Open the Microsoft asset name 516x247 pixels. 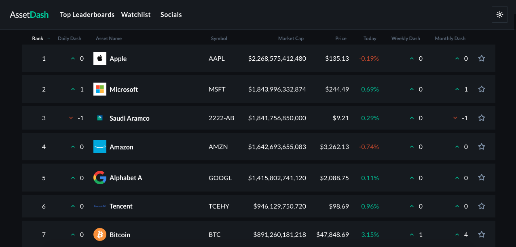point(124,89)
